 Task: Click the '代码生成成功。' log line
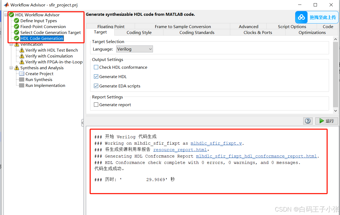[109, 169]
